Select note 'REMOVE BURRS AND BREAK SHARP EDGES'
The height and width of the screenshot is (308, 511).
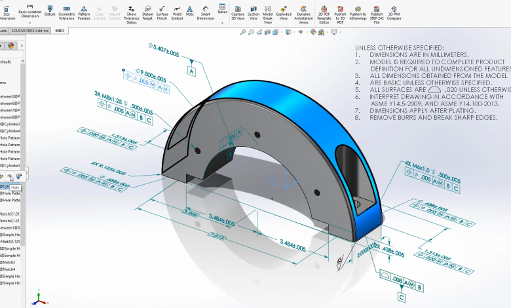point(434,118)
